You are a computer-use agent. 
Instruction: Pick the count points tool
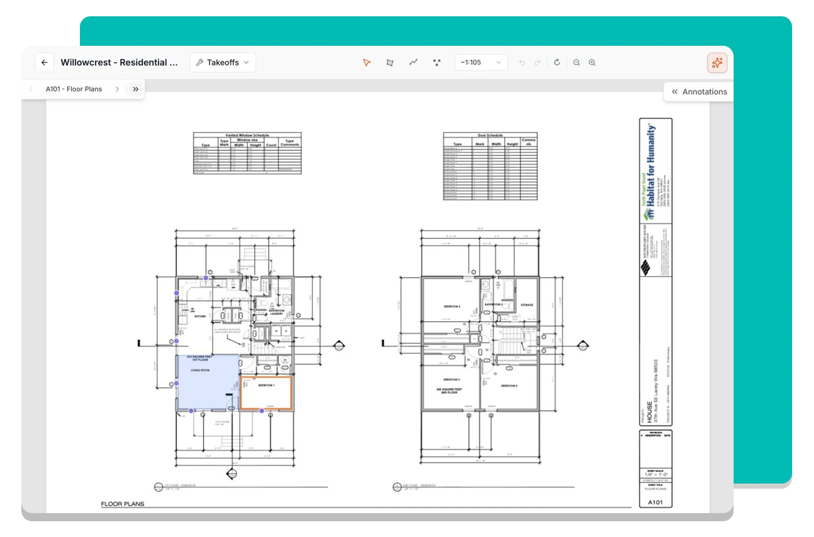tap(437, 63)
